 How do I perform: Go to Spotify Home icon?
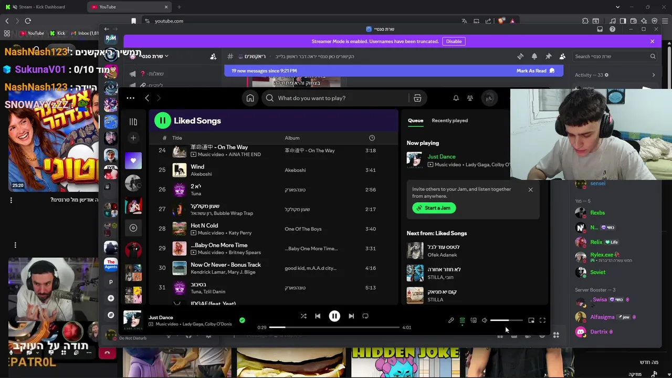pos(250,98)
